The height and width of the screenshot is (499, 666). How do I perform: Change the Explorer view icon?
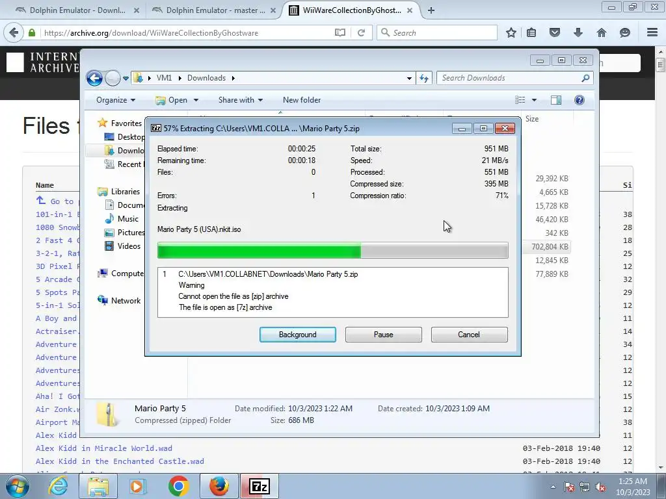click(520, 100)
